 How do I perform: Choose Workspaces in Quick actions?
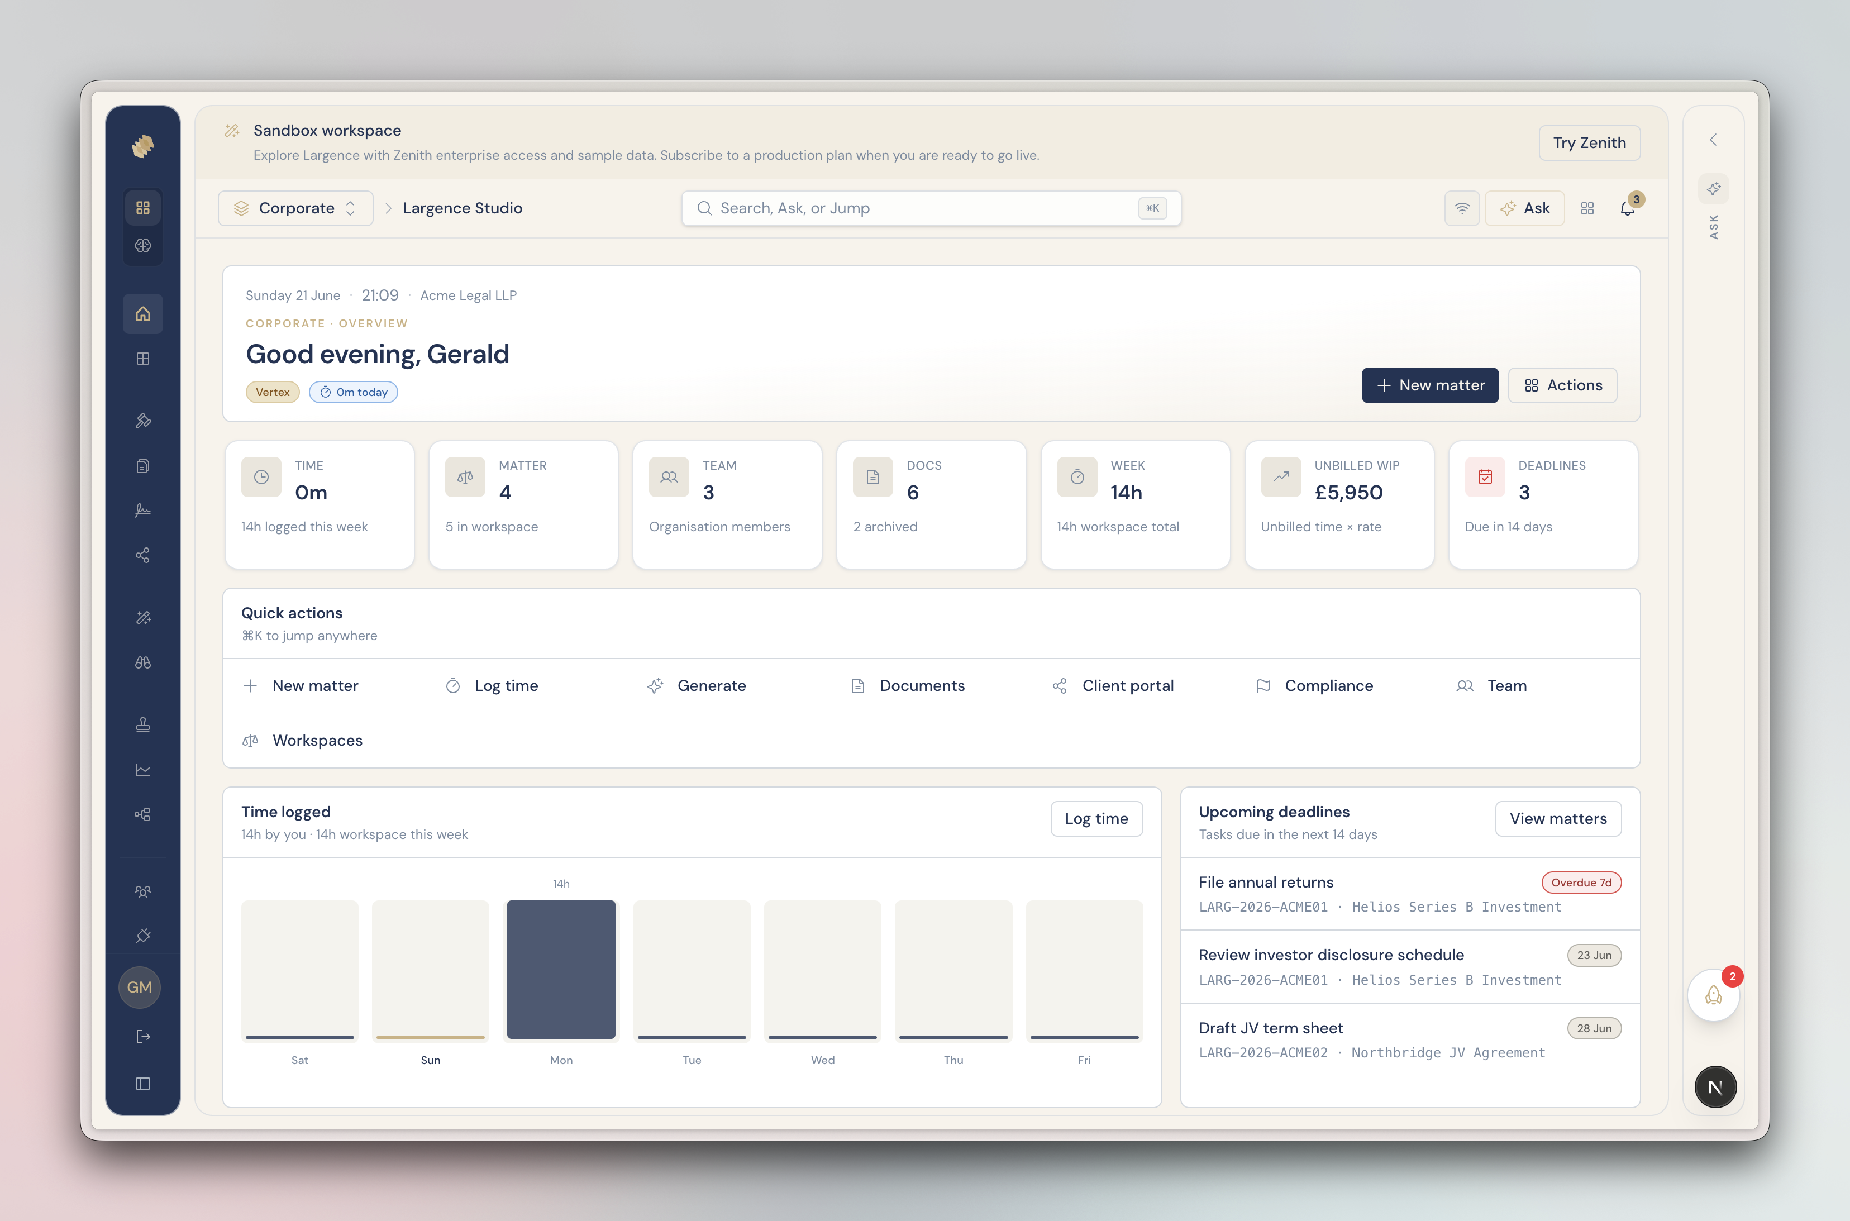[302, 741]
